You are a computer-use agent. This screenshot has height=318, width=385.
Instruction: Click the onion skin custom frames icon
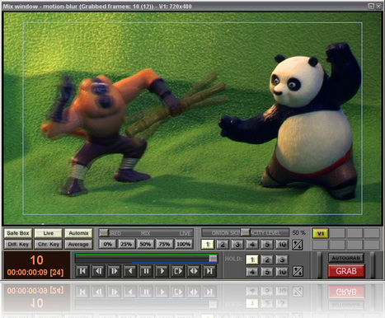pyautogui.click(x=298, y=245)
